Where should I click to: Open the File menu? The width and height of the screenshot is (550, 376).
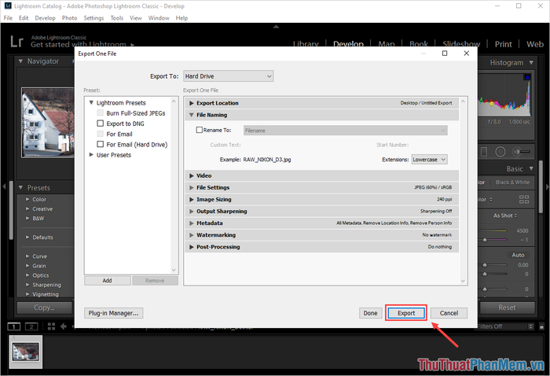pos(8,18)
